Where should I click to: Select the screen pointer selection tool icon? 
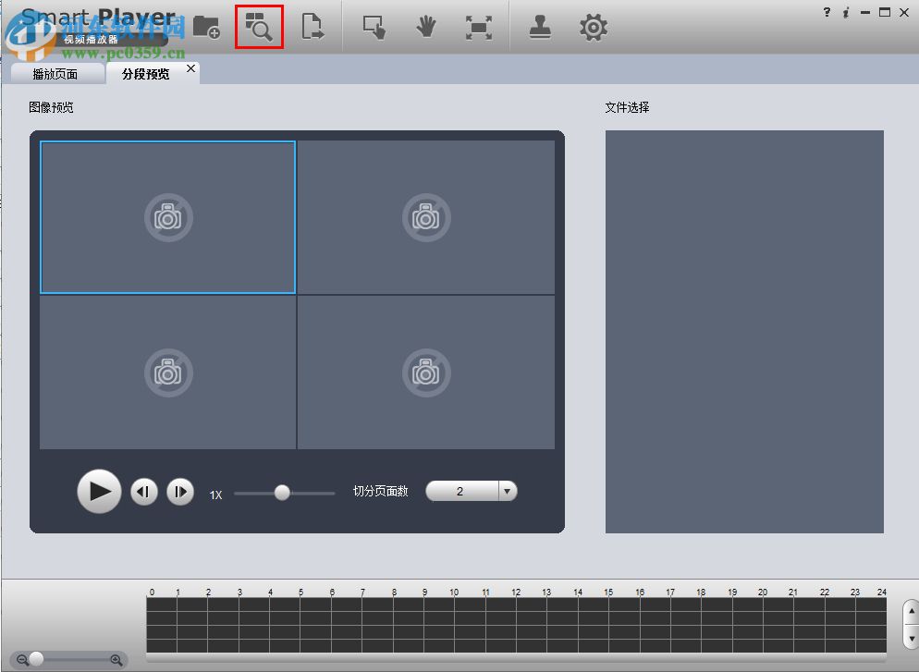pyautogui.click(x=374, y=28)
